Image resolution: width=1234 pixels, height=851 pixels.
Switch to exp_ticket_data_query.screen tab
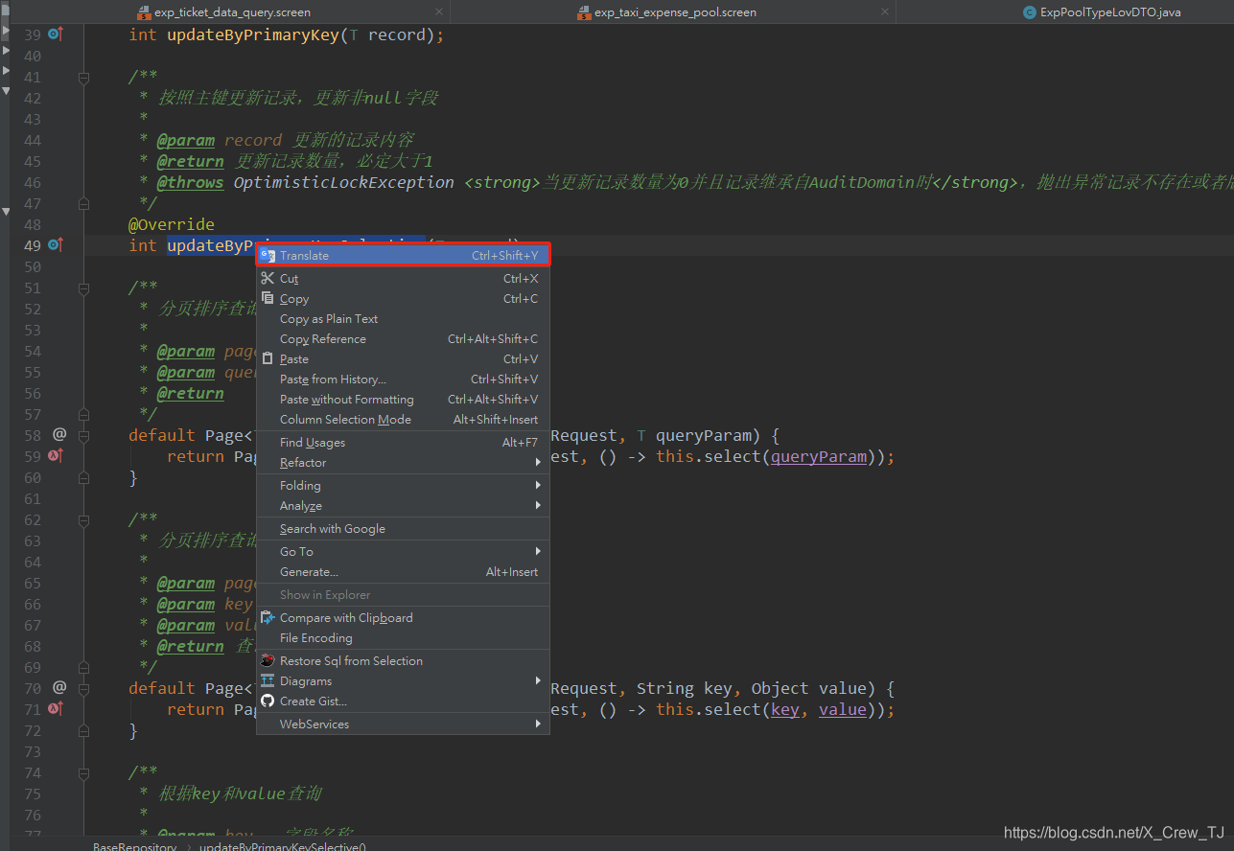pyautogui.click(x=232, y=12)
